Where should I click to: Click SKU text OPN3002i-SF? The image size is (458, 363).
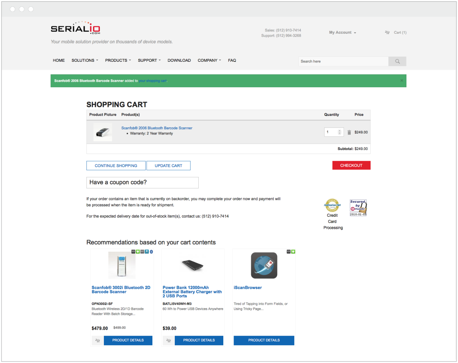102,304
